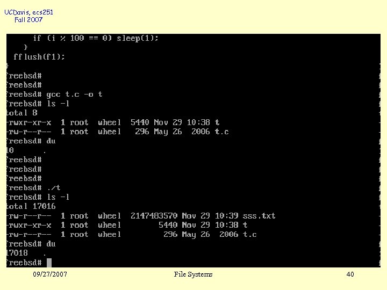Click the file name 'sss.txt'
Viewport: 387px width, 290px height.
259,216
